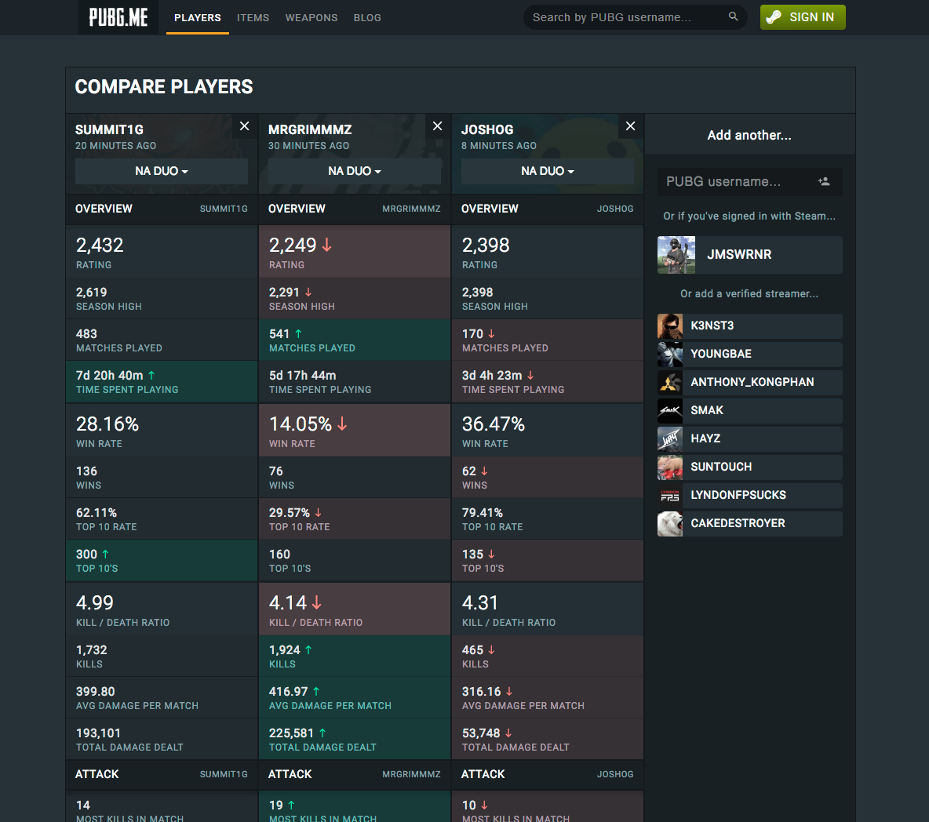This screenshot has height=822, width=929.
Task: Click the SUMMIT1G player name heading
Action: (x=109, y=129)
